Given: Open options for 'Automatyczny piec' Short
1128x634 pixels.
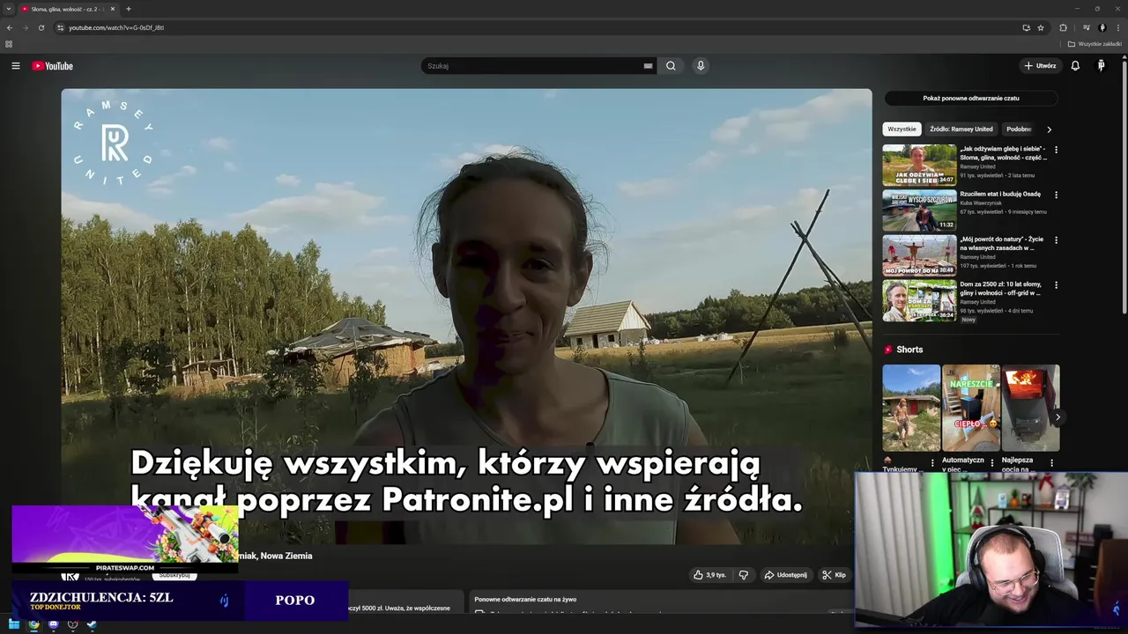Looking at the screenshot, I should (x=992, y=462).
